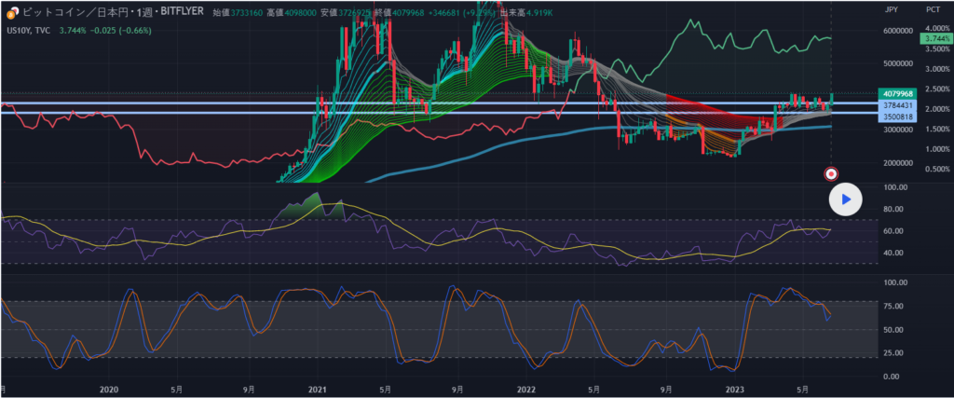This screenshot has width=954, height=398.
Task: Open the PCT scale unit selector
Action: coord(933,9)
